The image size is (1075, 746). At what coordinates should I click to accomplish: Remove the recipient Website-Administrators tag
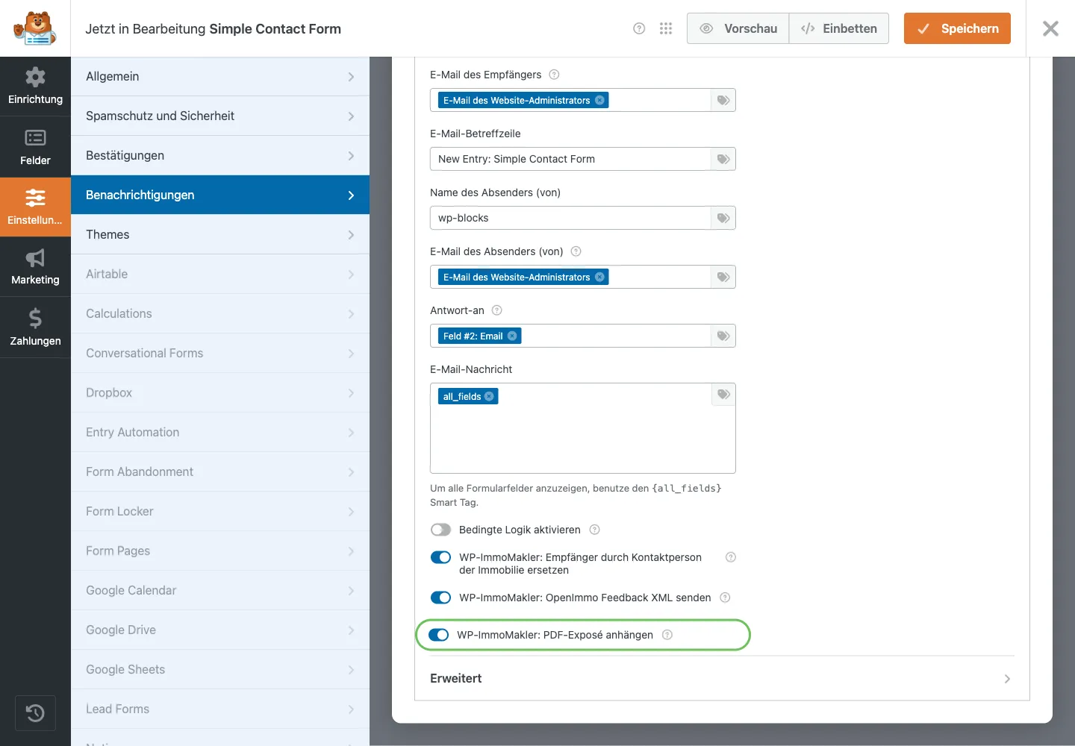tap(599, 100)
